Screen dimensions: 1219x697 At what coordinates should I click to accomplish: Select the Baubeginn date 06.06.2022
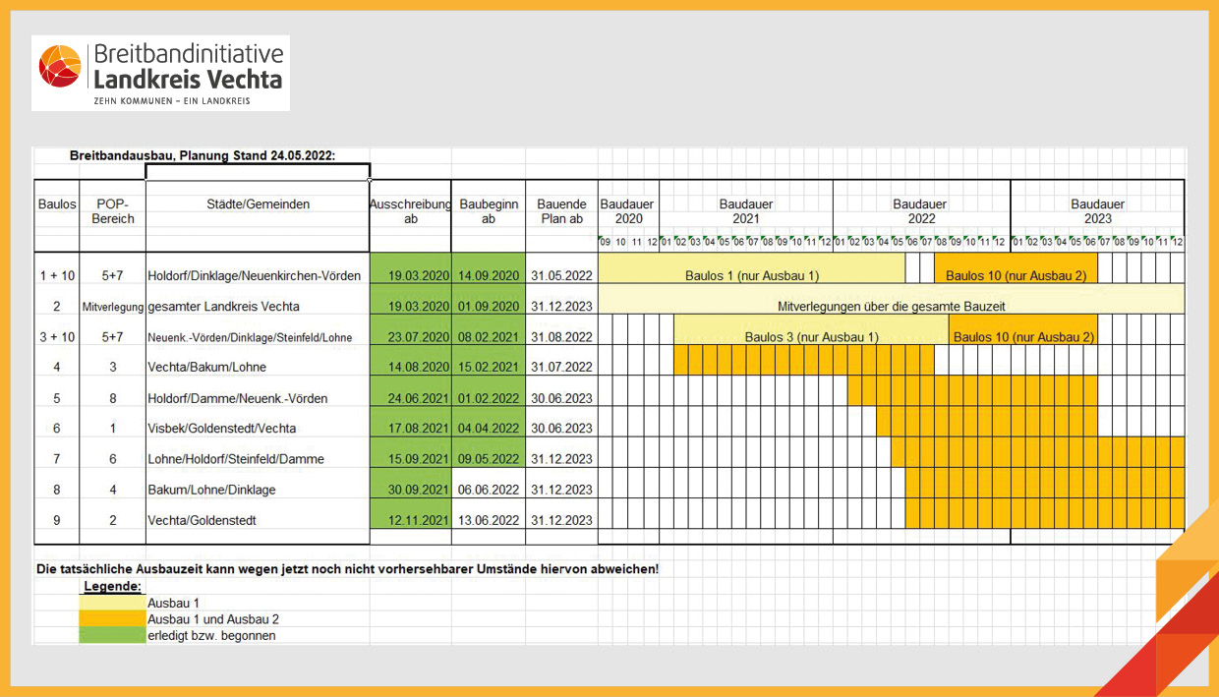(x=489, y=490)
